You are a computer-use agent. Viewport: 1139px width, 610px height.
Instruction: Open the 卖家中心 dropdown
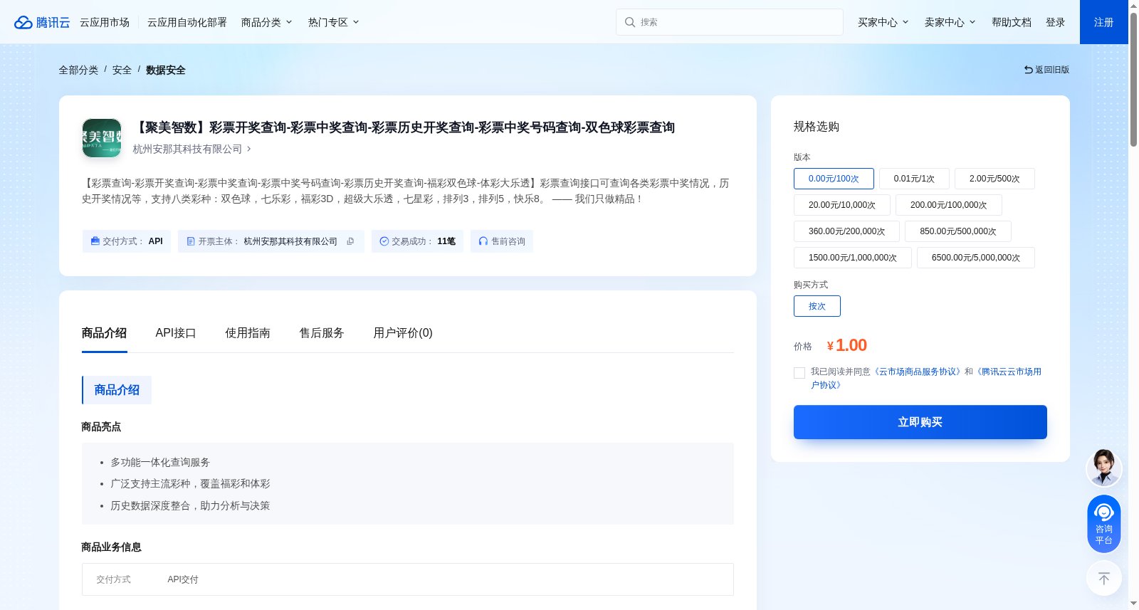pyautogui.click(x=950, y=22)
